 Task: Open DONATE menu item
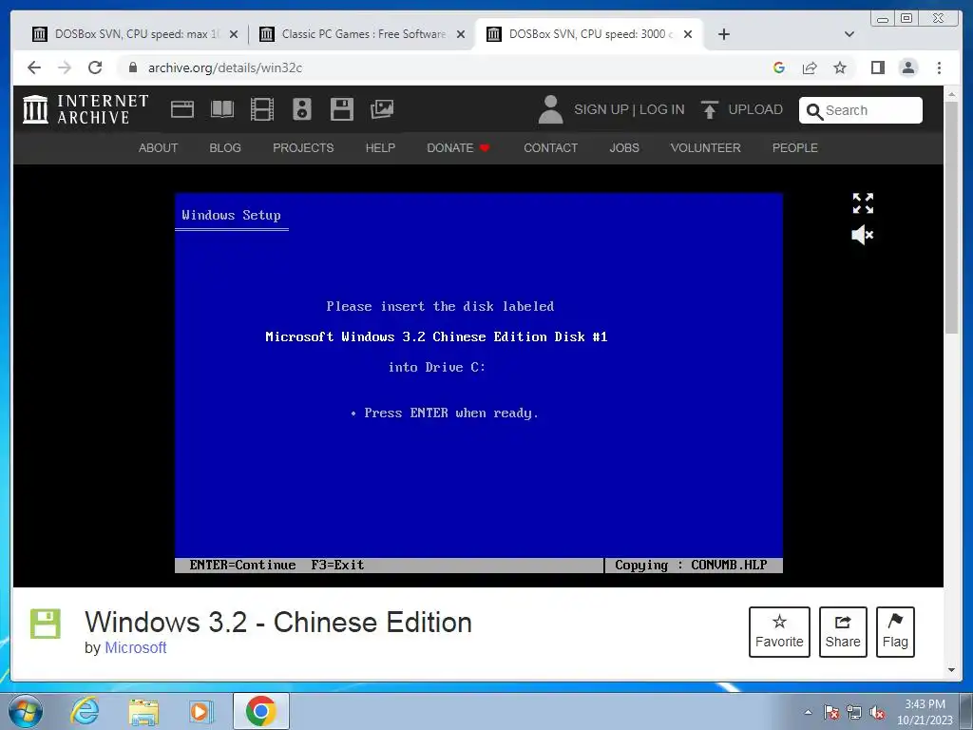point(458,148)
